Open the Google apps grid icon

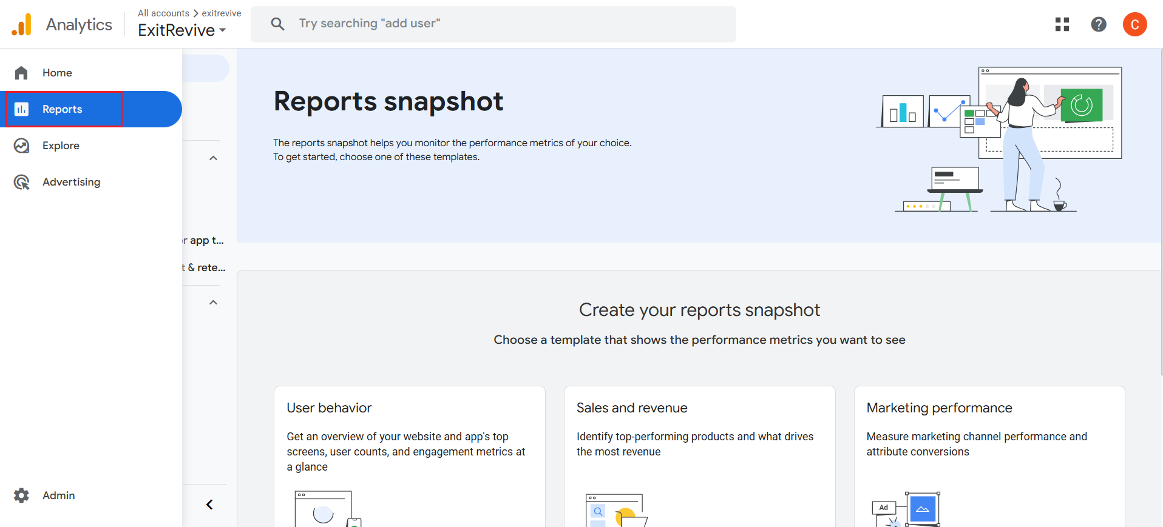(1062, 24)
